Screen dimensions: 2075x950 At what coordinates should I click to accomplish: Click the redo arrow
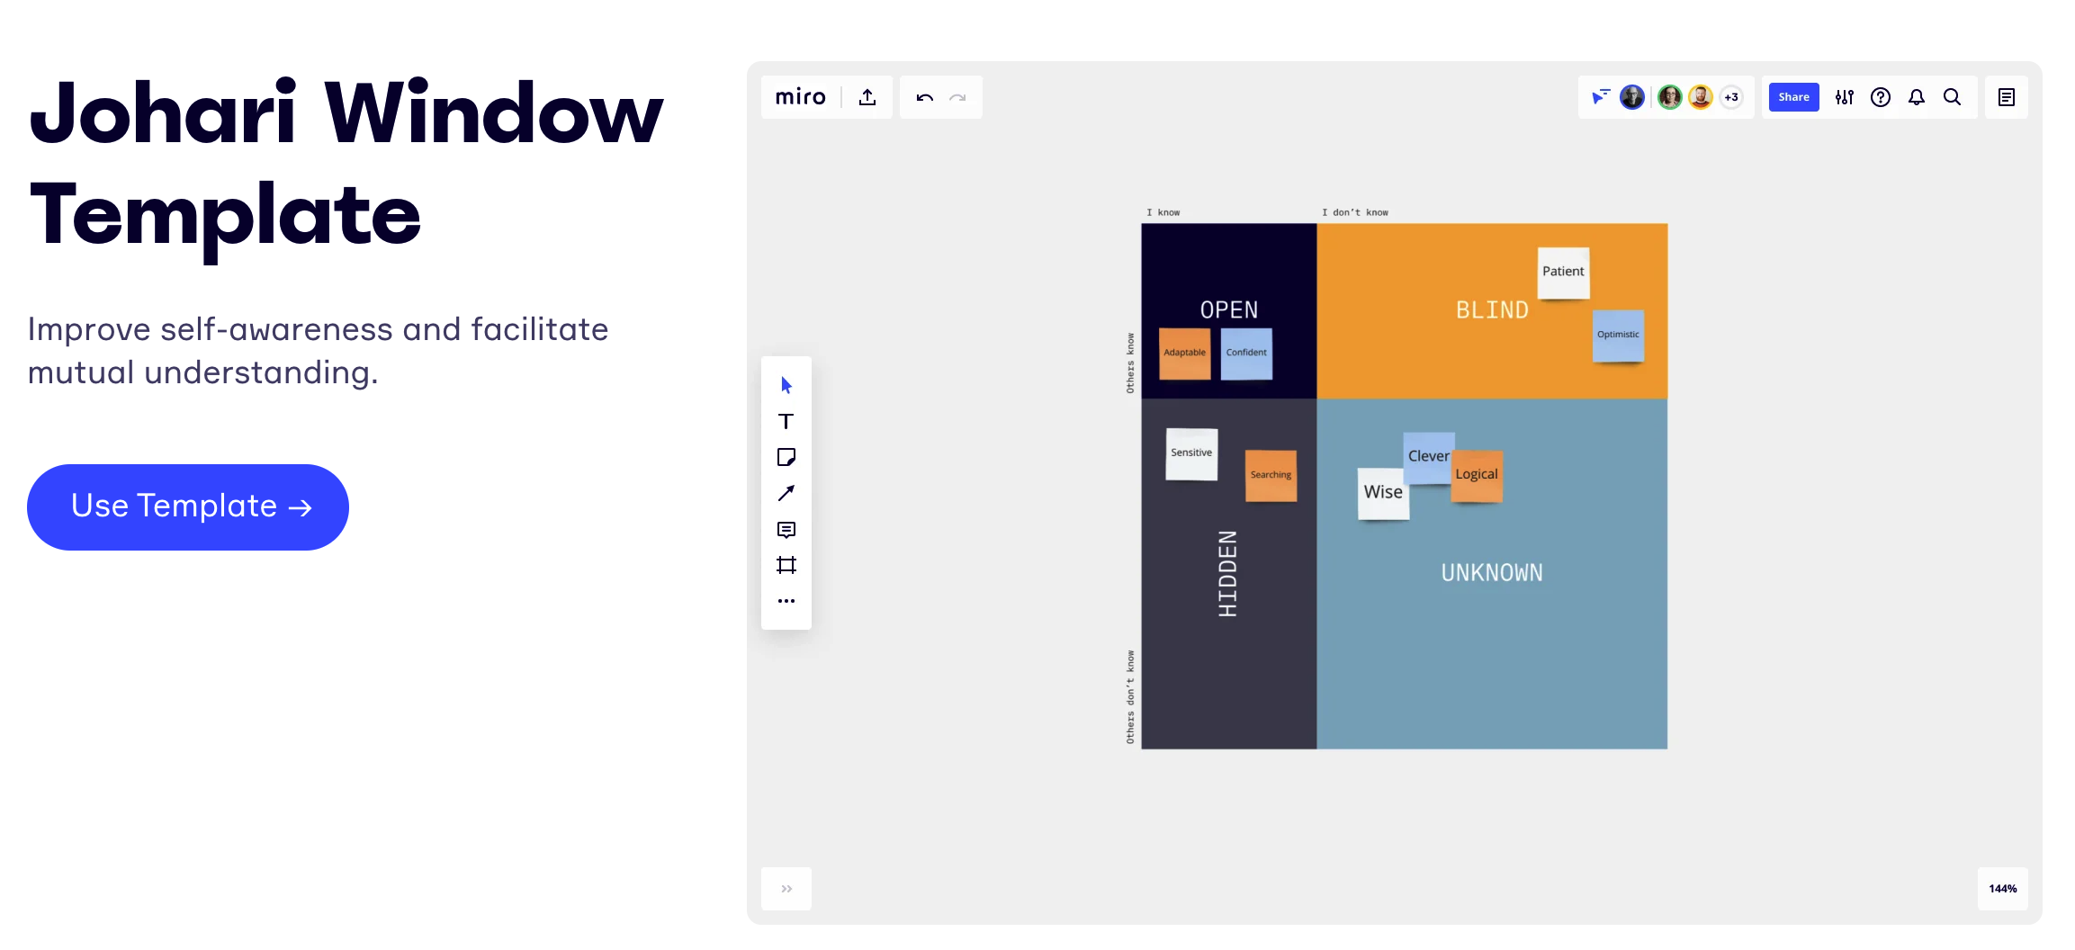957,97
